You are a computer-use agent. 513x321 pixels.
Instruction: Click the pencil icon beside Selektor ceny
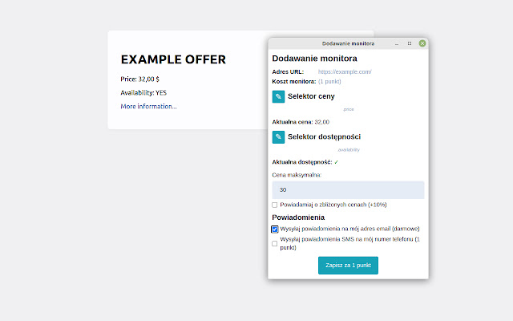278,96
